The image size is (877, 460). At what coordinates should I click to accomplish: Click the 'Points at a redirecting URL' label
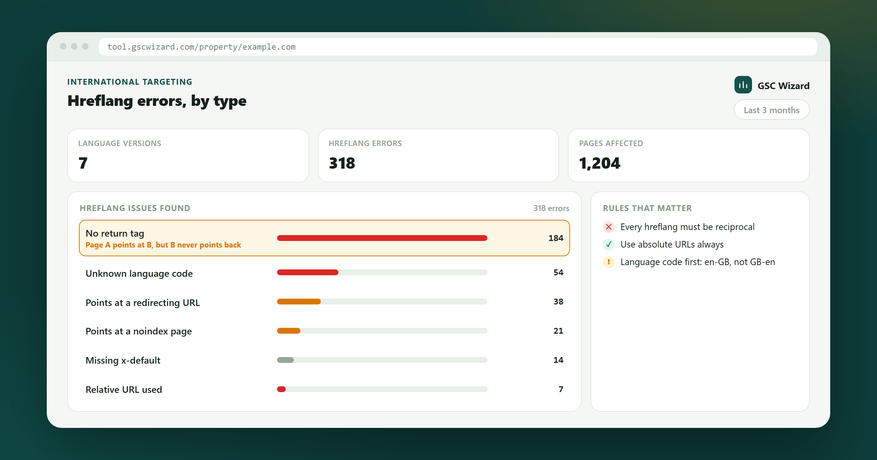tap(143, 303)
